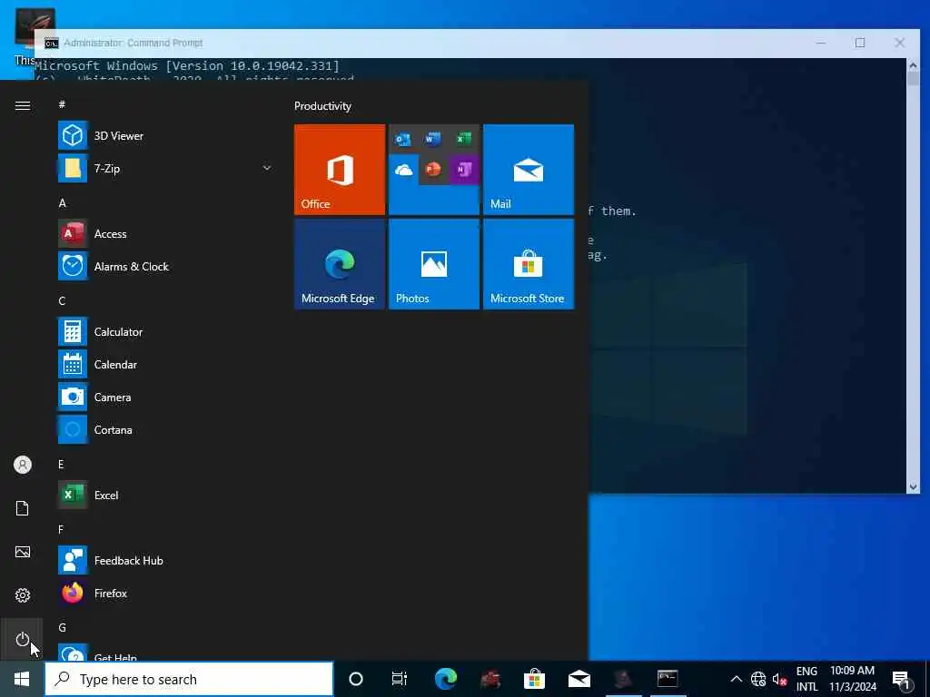The height and width of the screenshot is (697, 930).
Task: Show hidden tray icons chevron
Action: point(736,679)
